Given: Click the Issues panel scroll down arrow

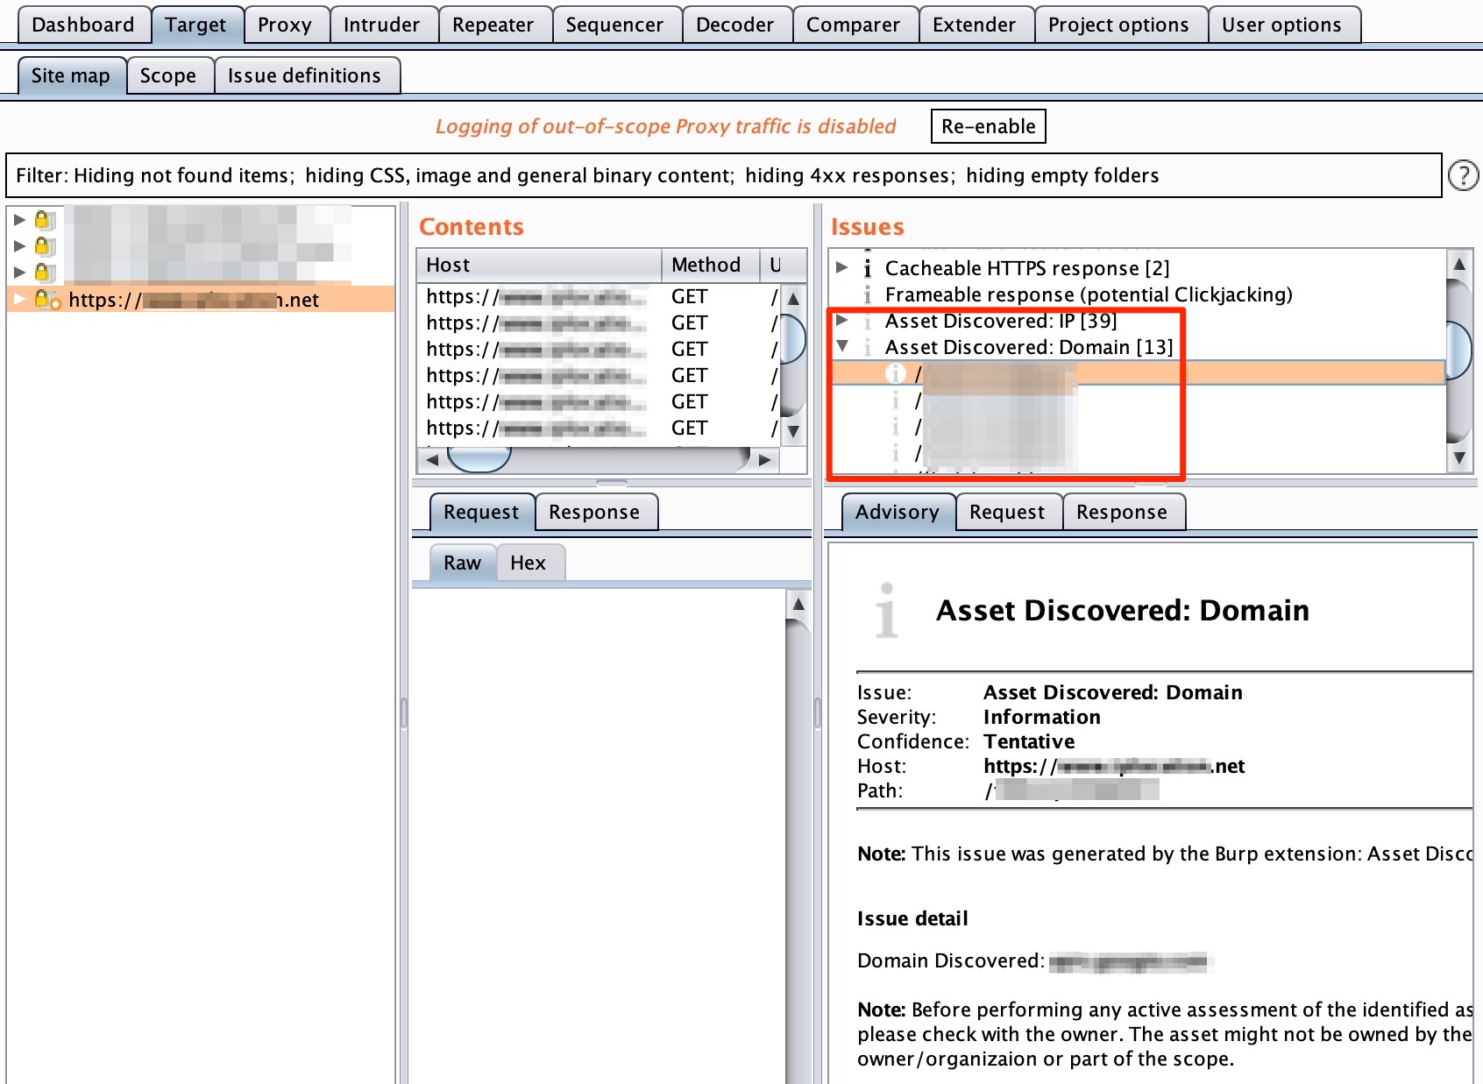Looking at the screenshot, I should (1458, 457).
